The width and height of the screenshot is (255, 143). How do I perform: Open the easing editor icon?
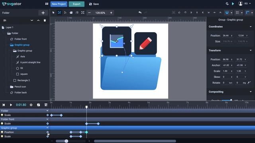(38, 105)
